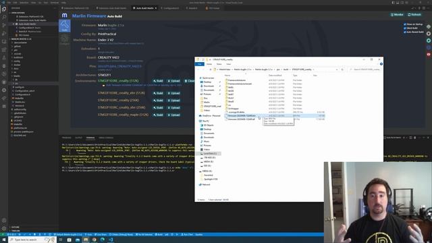Image resolution: width=432 pixels, height=243 pixels.
Task: Toggle the Show on Startup checkbox
Action: 405,24
